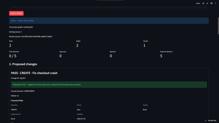Star this app with the favorite icon
The width and height of the screenshot is (219, 123).
point(203,3)
